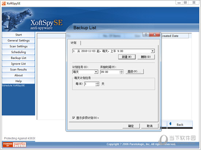Minimize the XoftSpySE window
This screenshot has width=201, height=150.
tap(179, 3)
